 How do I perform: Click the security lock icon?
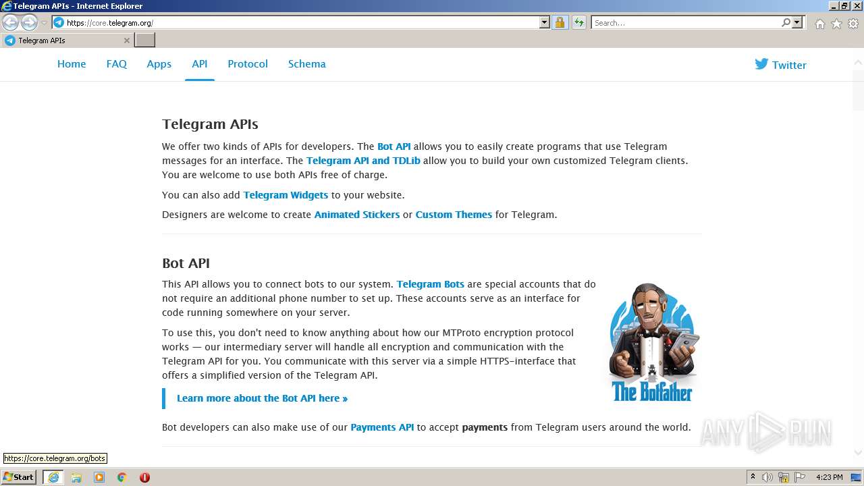click(560, 23)
